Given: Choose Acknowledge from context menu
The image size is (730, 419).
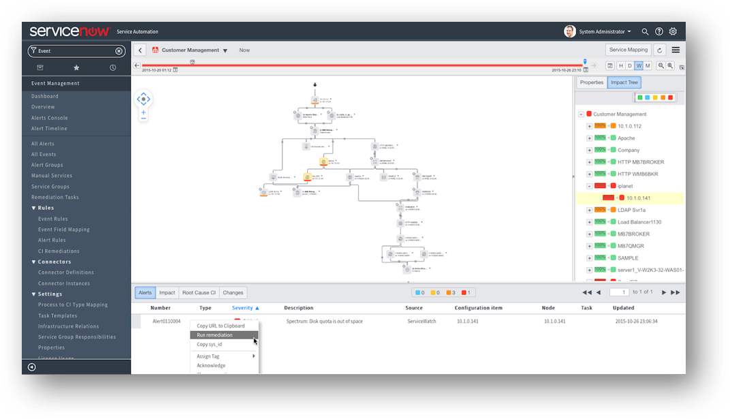Looking at the screenshot, I should [x=225, y=365].
